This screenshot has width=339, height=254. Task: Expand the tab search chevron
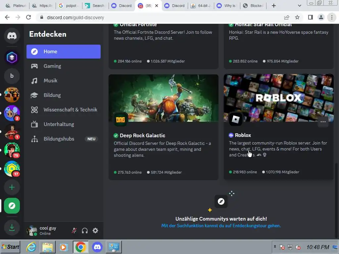(299, 6)
